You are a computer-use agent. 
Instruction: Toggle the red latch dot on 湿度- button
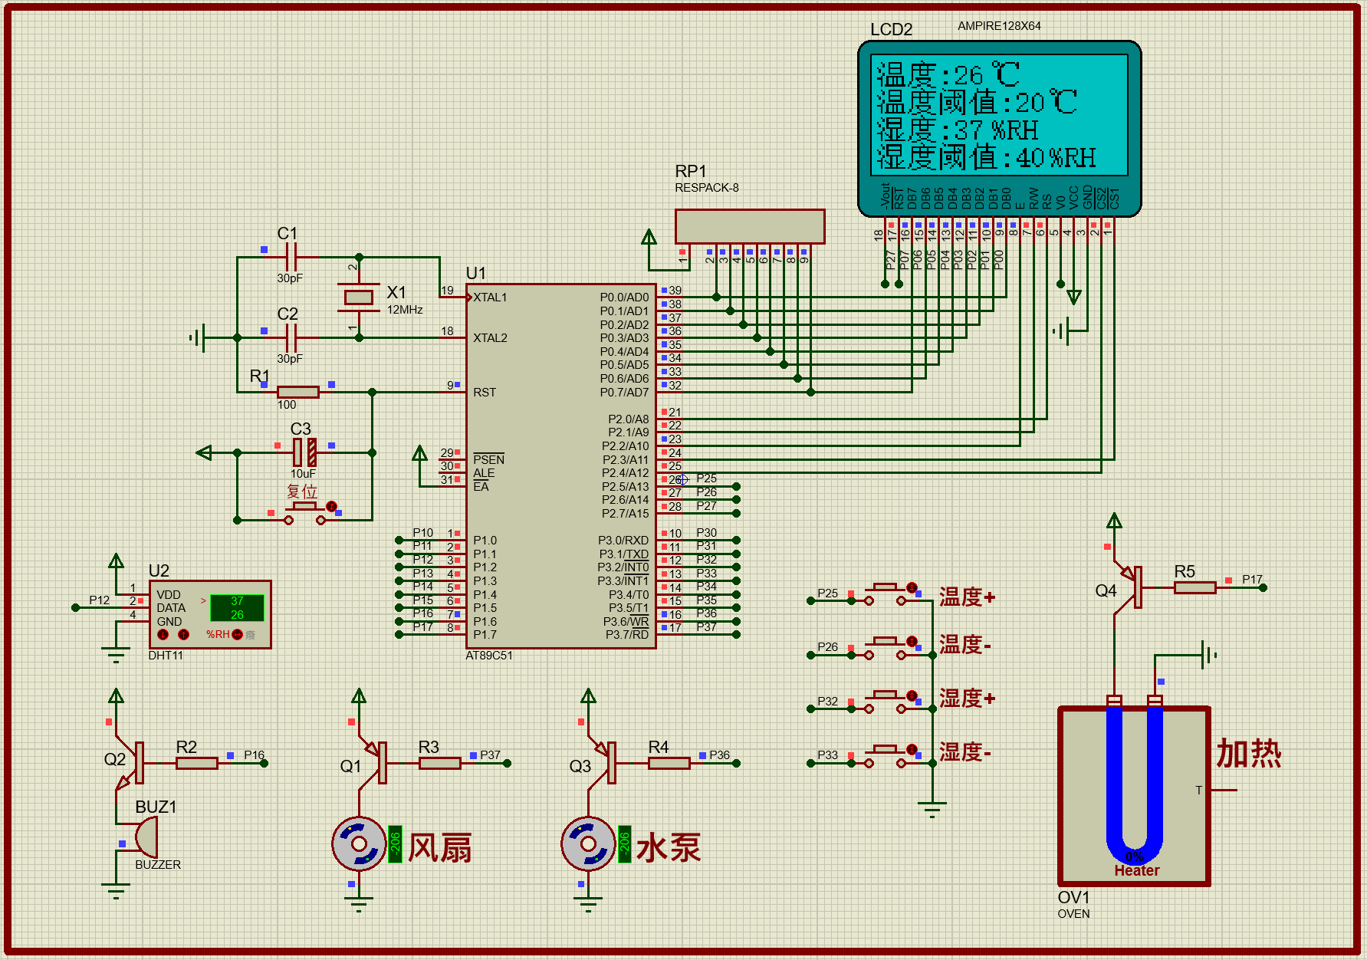tap(912, 749)
